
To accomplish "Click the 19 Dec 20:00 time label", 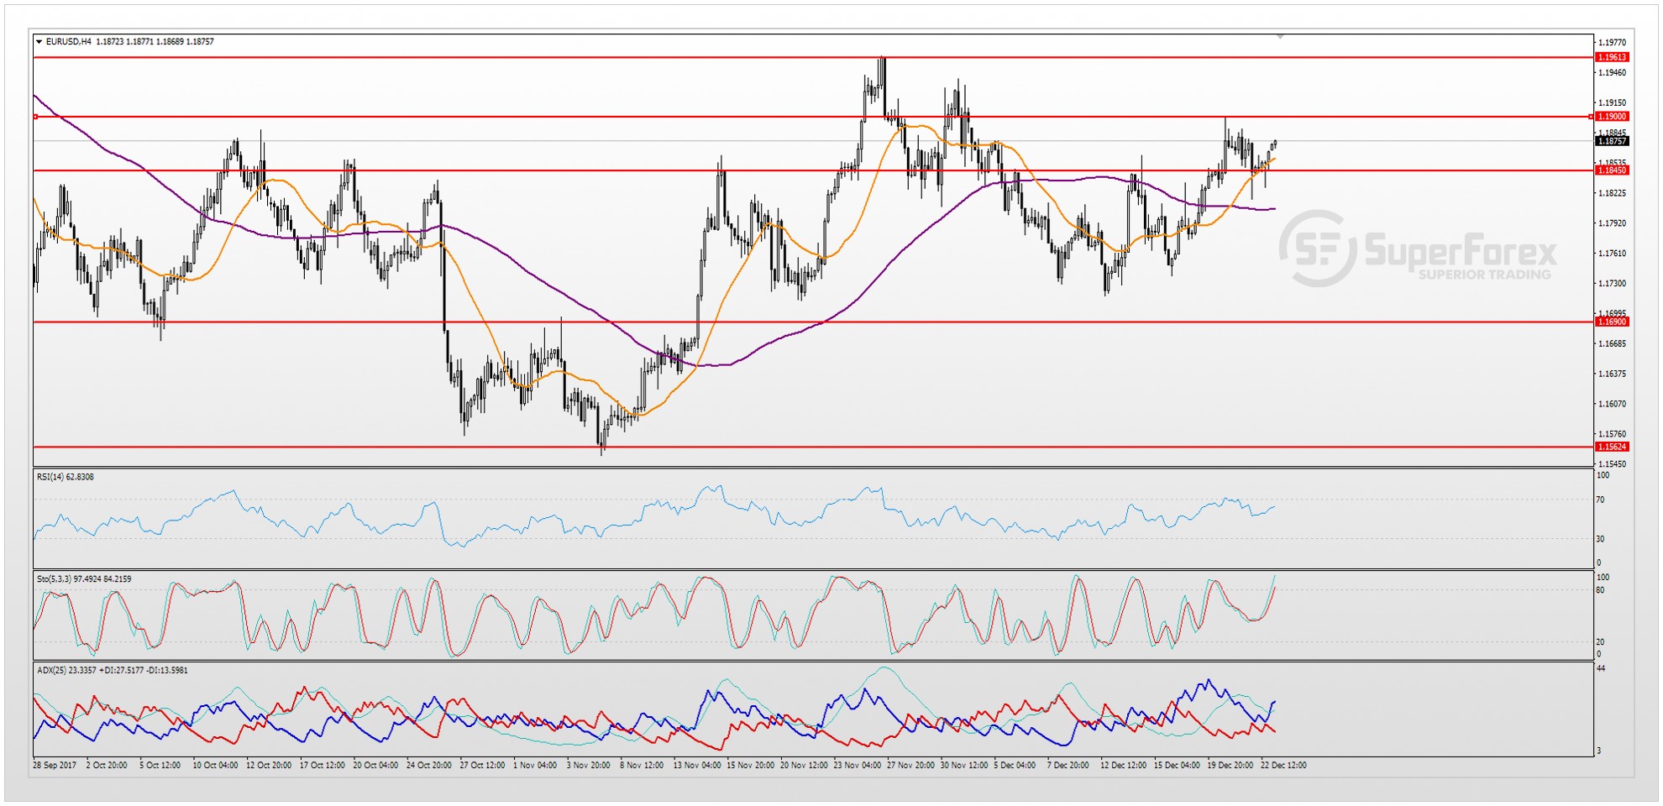I will click(x=1230, y=765).
